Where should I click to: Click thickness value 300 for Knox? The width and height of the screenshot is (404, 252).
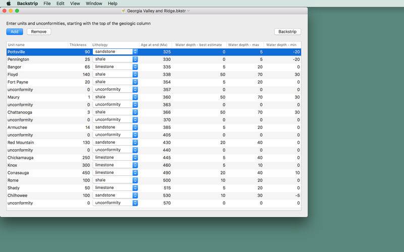pyautogui.click(x=86, y=165)
